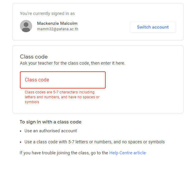This screenshot has width=192, height=170.
Task: Click the grey profile avatar icon
Action: tap(26, 26)
